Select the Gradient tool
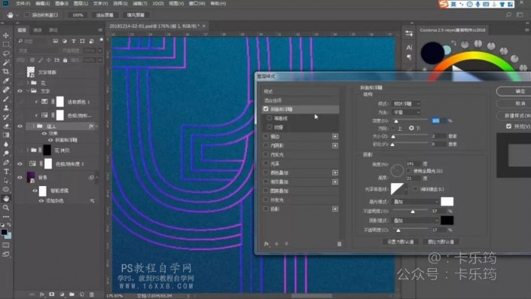The height and width of the screenshot is (299, 531). pyautogui.click(x=6, y=135)
